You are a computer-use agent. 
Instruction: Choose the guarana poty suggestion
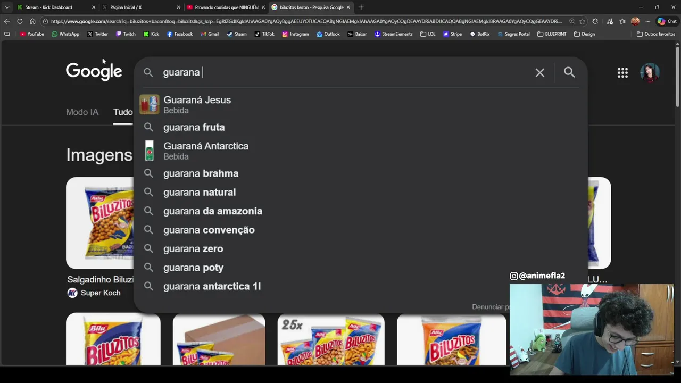[360, 268]
